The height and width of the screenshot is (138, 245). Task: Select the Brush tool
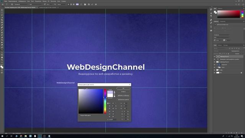pos(2,30)
